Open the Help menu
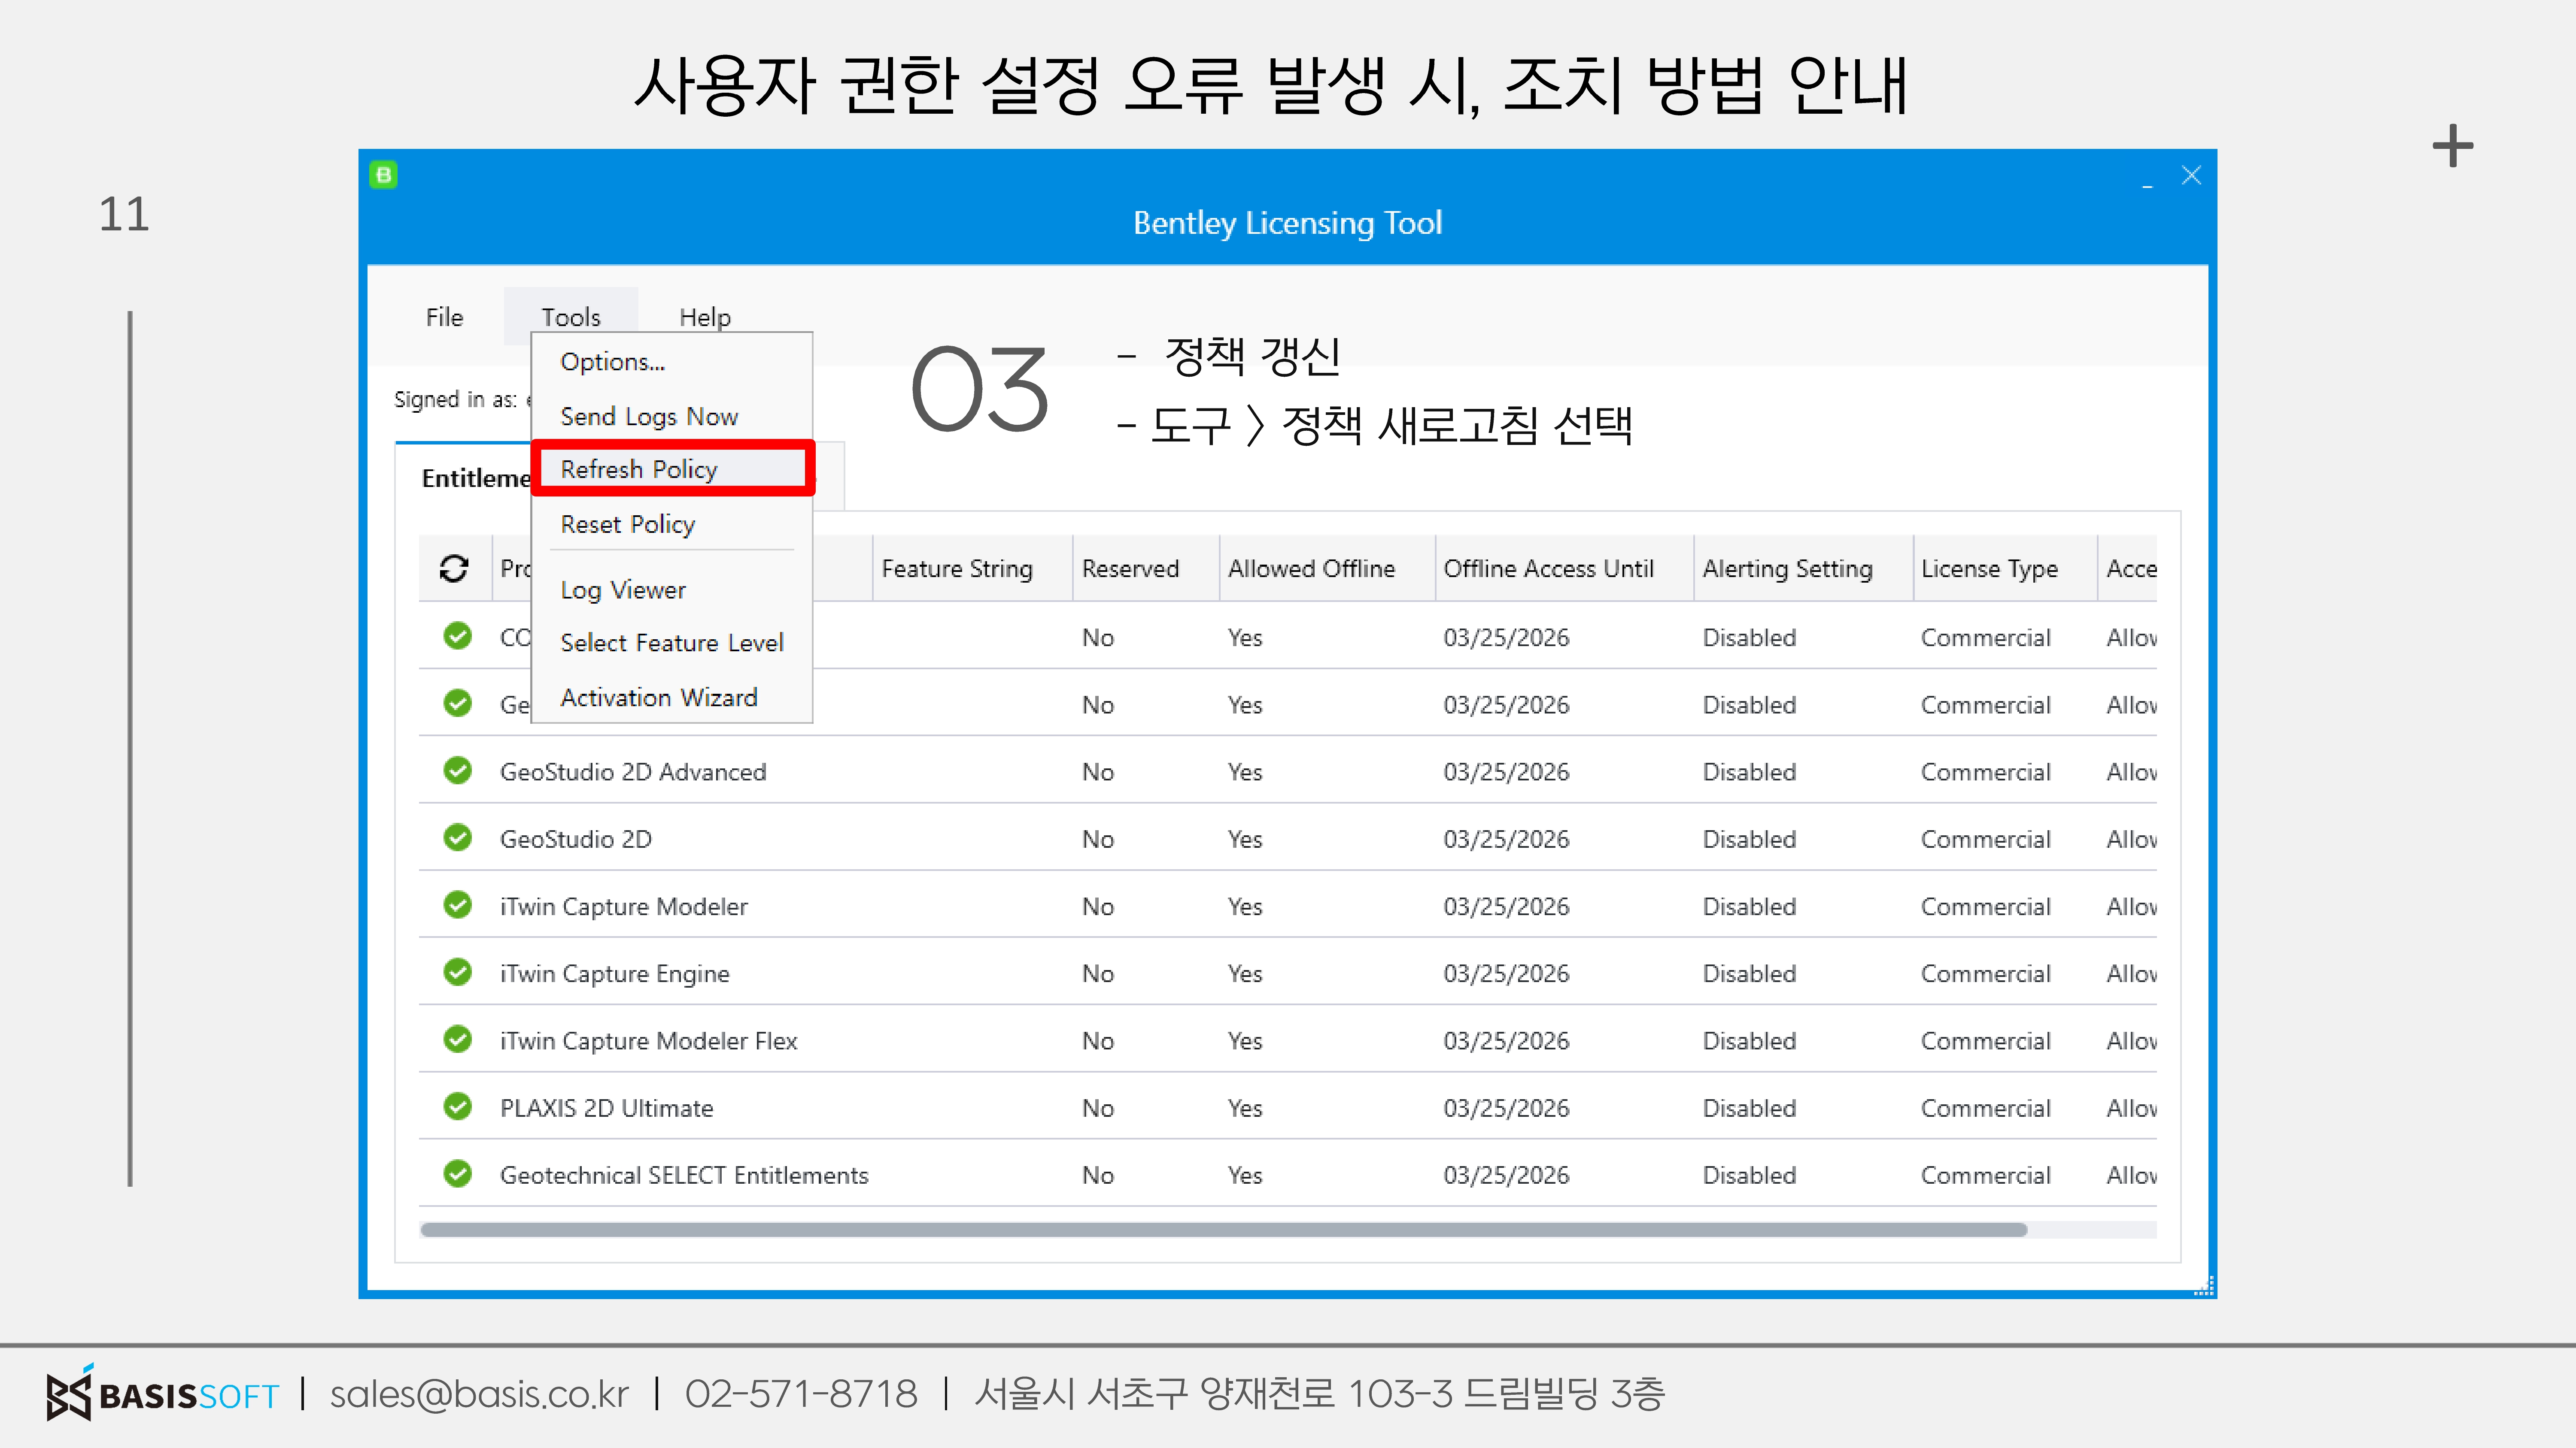 704,317
